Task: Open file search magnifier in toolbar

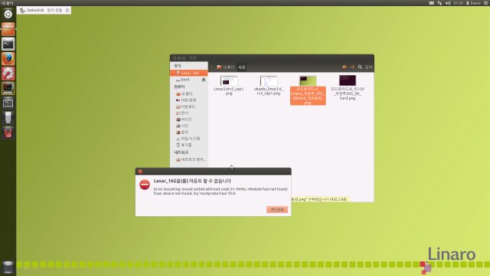Action: click(360, 67)
